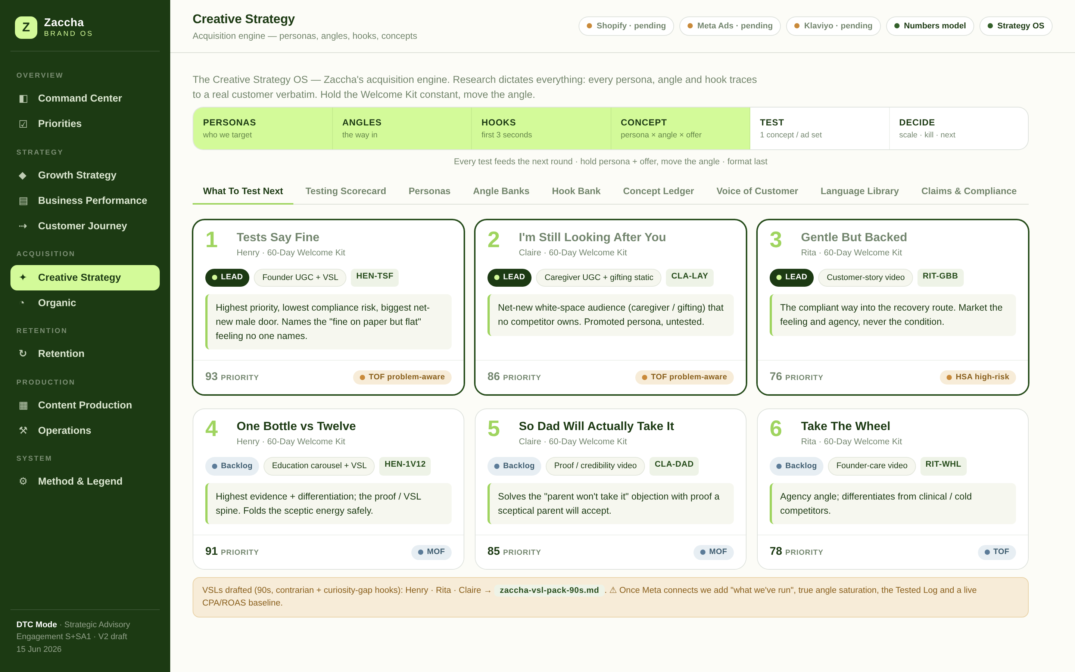
Task: Click the Business Performance list icon
Action: pyautogui.click(x=23, y=200)
